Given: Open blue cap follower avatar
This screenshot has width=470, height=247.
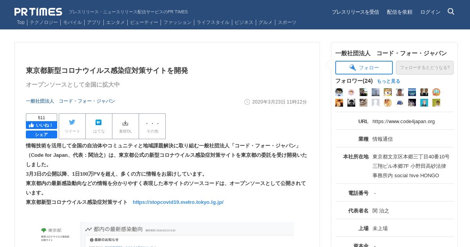Looking at the screenshot, I should click(x=400, y=103).
